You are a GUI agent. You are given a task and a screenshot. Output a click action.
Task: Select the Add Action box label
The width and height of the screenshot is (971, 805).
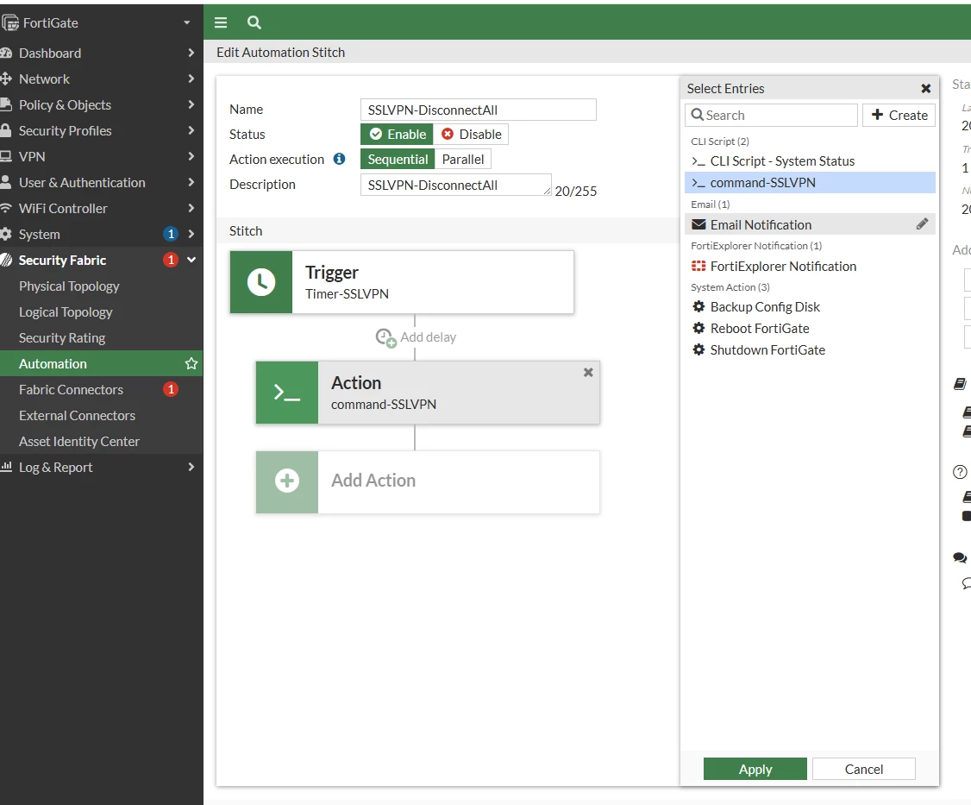[373, 481]
